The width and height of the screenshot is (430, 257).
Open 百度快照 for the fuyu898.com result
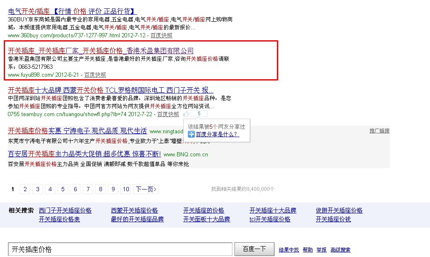(x=95, y=75)
